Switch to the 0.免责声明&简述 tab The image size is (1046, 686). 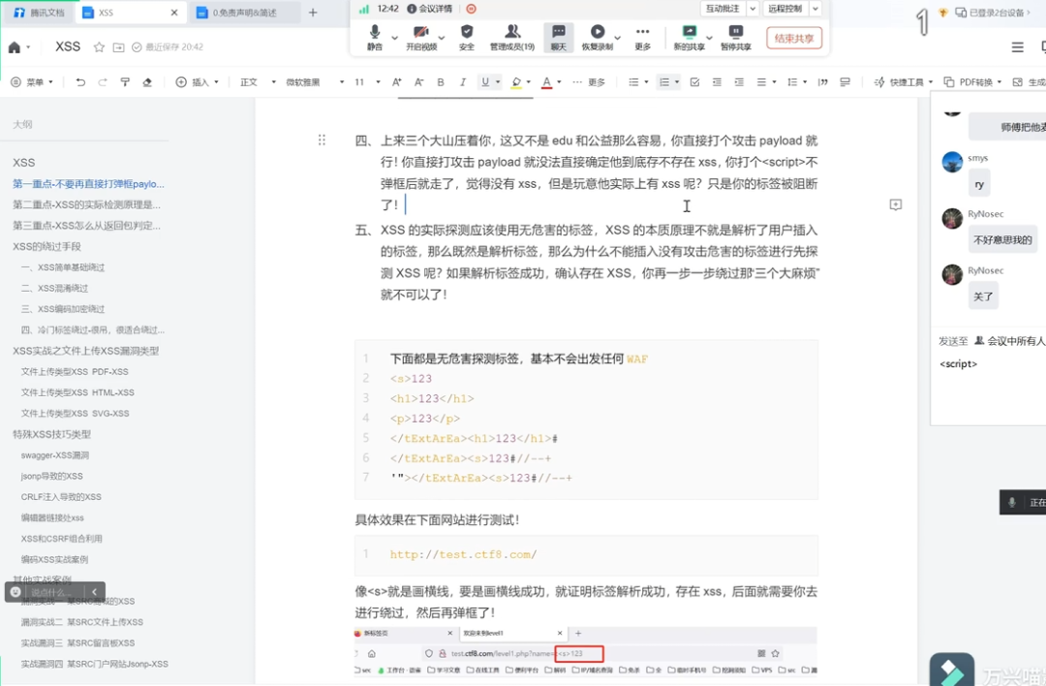[244, 13]
